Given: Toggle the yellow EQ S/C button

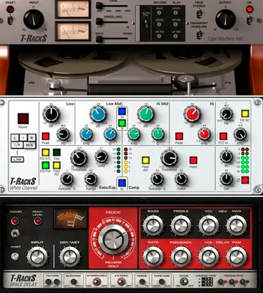Looking at the screenshot, I should coord(46,152).
